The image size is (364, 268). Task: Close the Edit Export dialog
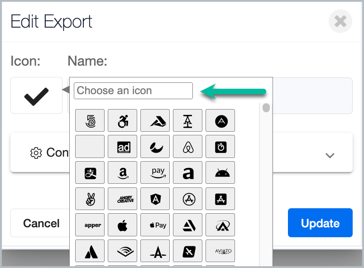[340, 21]
